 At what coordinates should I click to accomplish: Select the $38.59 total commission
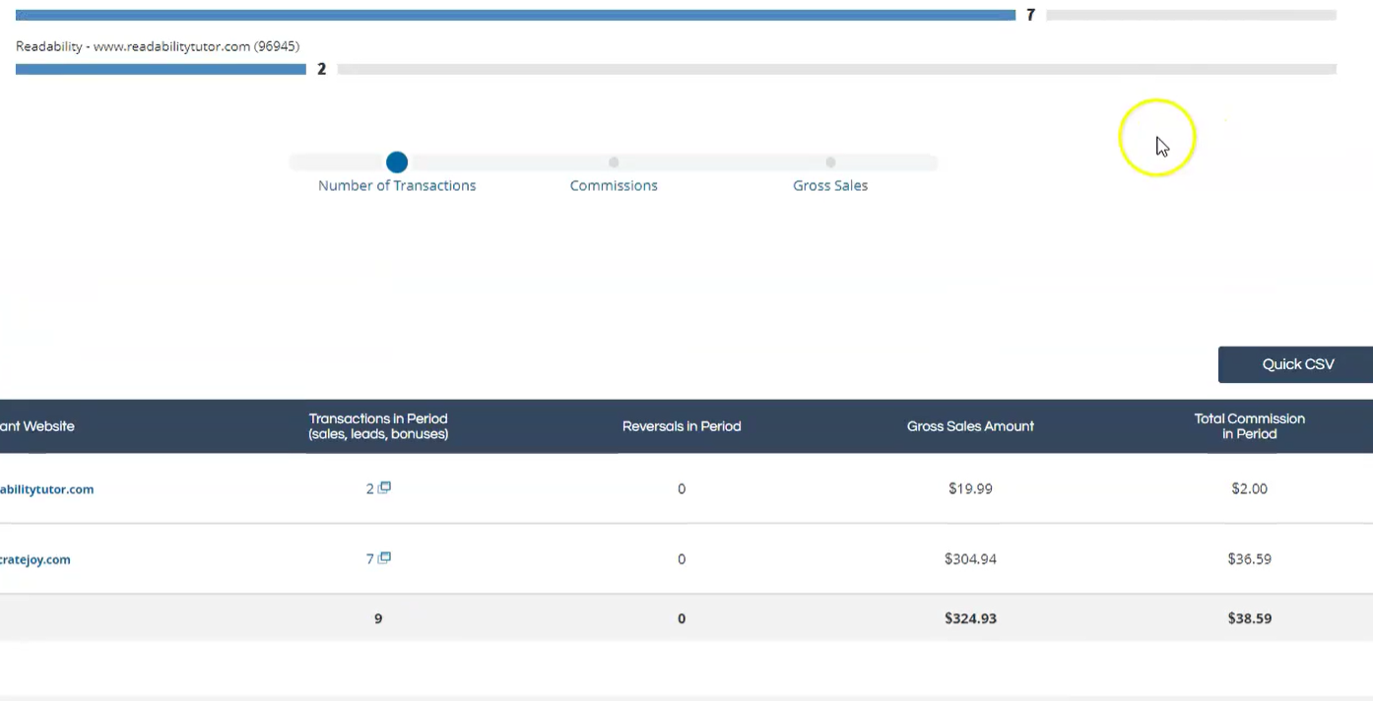[x=1249, y=619]
